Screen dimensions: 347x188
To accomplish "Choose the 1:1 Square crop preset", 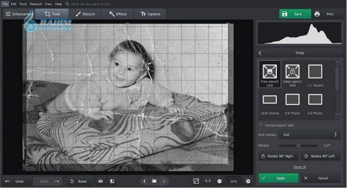I will pyautogui.click(x=315, y=71).
